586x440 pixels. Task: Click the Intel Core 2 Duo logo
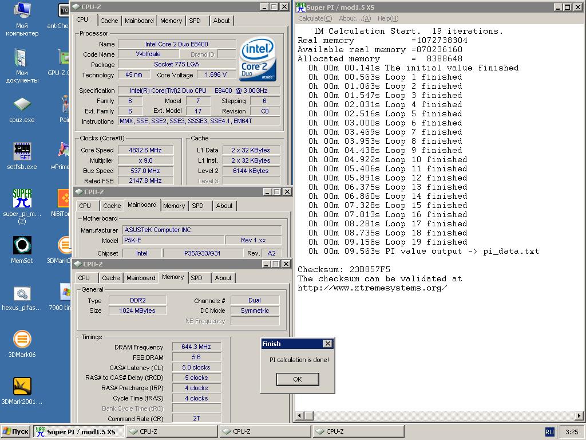[x=258, y=59]
